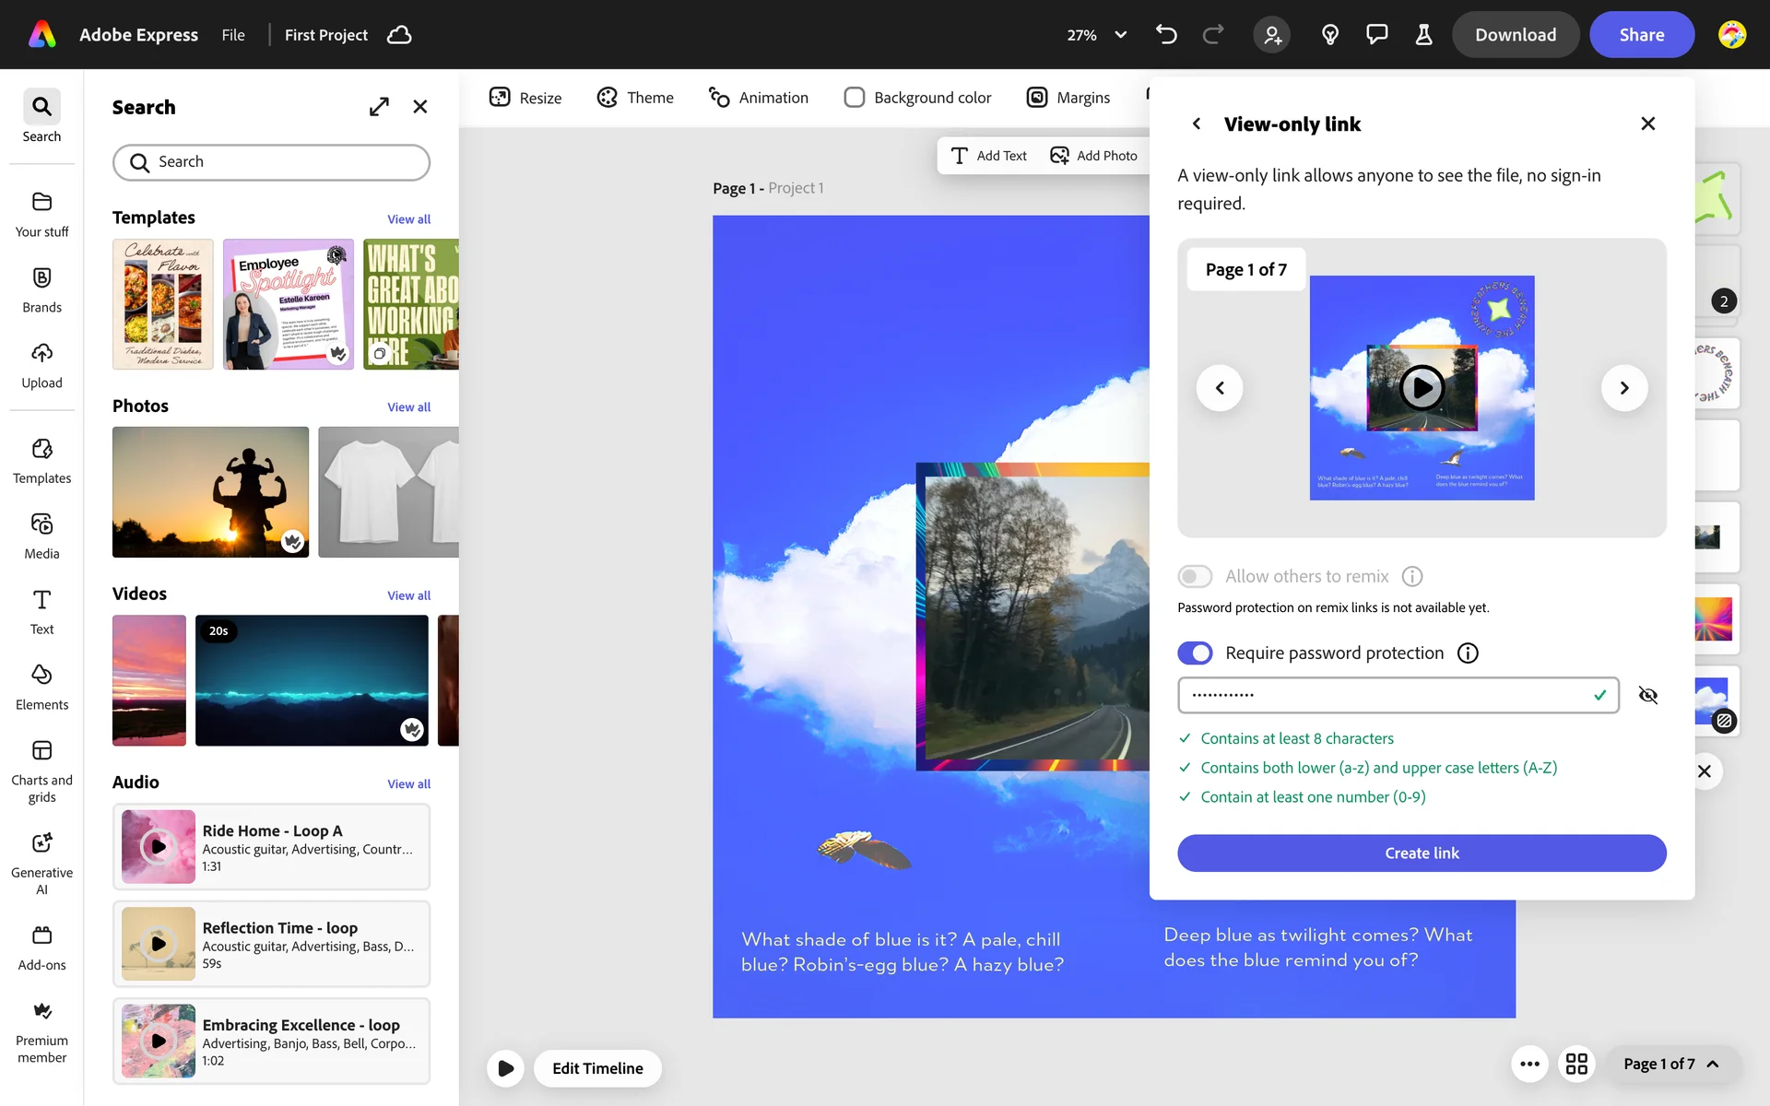Open the lightbulb tips icon

[1329, 35]
